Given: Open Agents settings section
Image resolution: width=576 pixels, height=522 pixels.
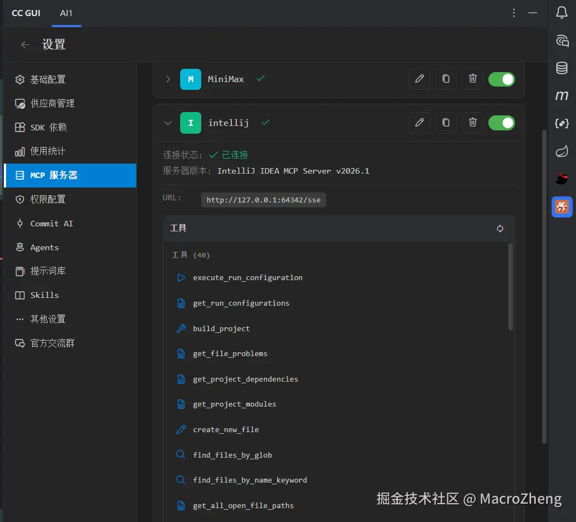Looking at the screenshot, I should 70,247.
